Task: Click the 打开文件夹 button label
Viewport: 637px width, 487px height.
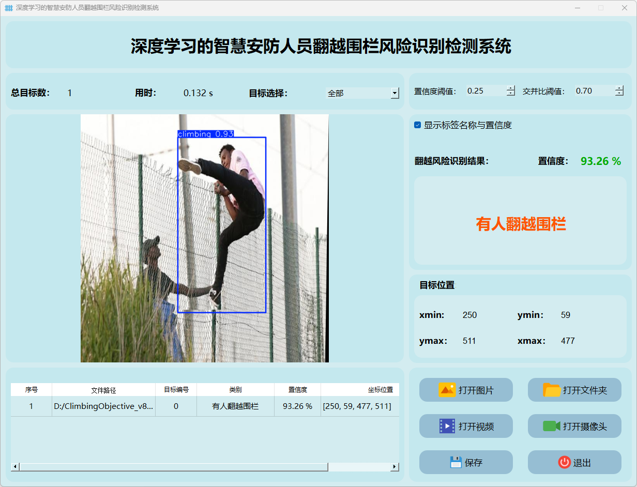Action: [585, 390]
